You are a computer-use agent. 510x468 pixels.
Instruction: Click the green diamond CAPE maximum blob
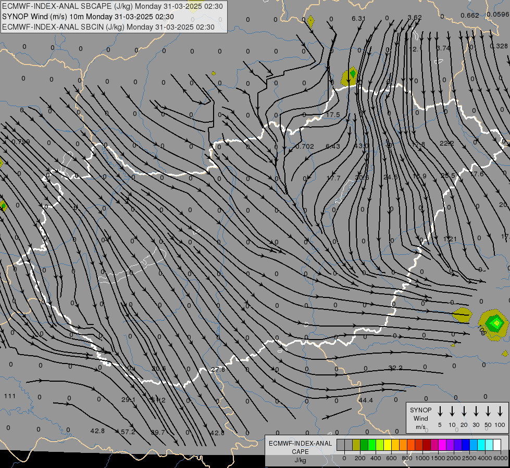coord(496,323)
